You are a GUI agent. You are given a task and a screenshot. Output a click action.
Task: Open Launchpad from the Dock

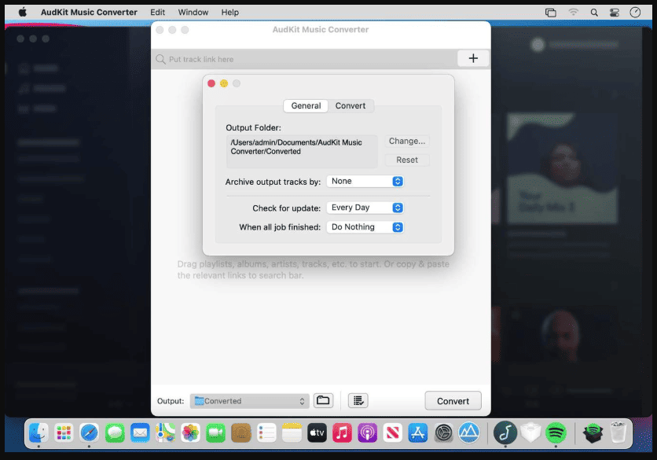tap(64, 432)
